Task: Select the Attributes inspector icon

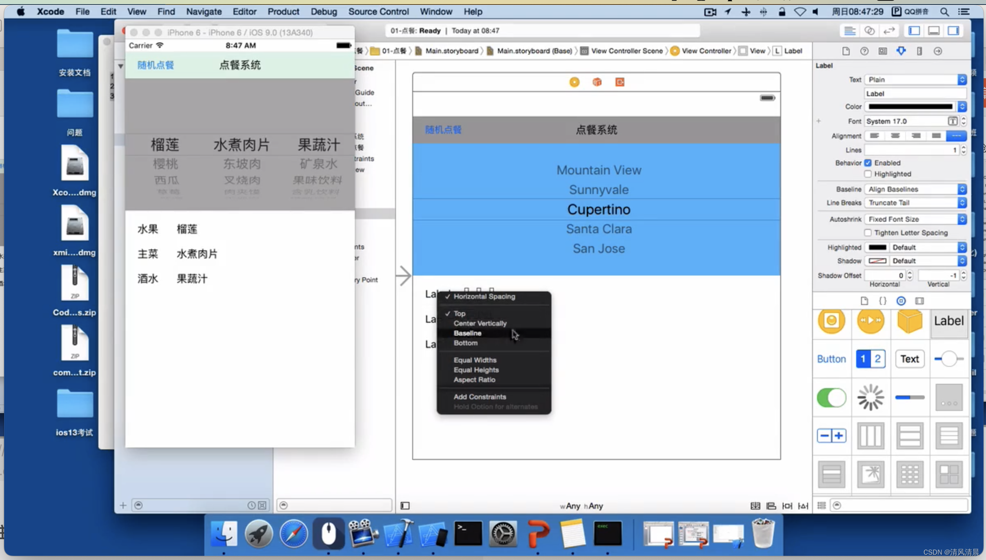Action: (901, 51)
